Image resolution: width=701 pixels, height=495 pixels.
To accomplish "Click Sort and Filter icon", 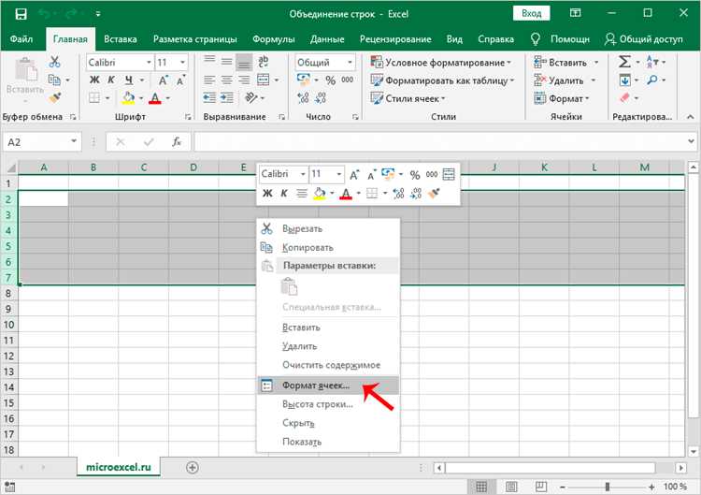I will point(651,62).
